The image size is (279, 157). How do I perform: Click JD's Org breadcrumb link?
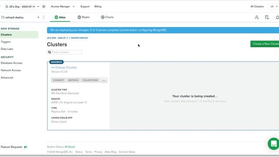coord(58,38)
